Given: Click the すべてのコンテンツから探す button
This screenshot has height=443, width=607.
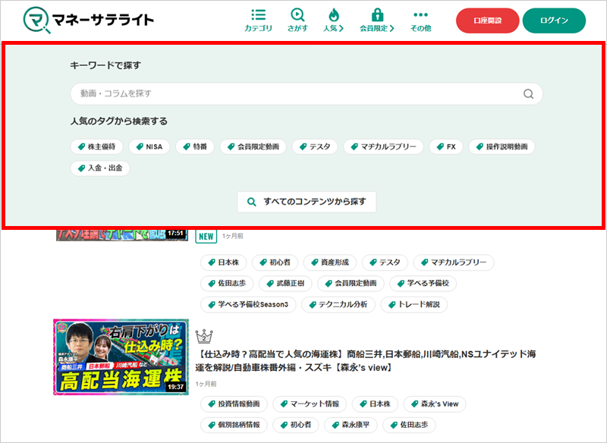Looking at the screenshot, I should coord(306,202).
